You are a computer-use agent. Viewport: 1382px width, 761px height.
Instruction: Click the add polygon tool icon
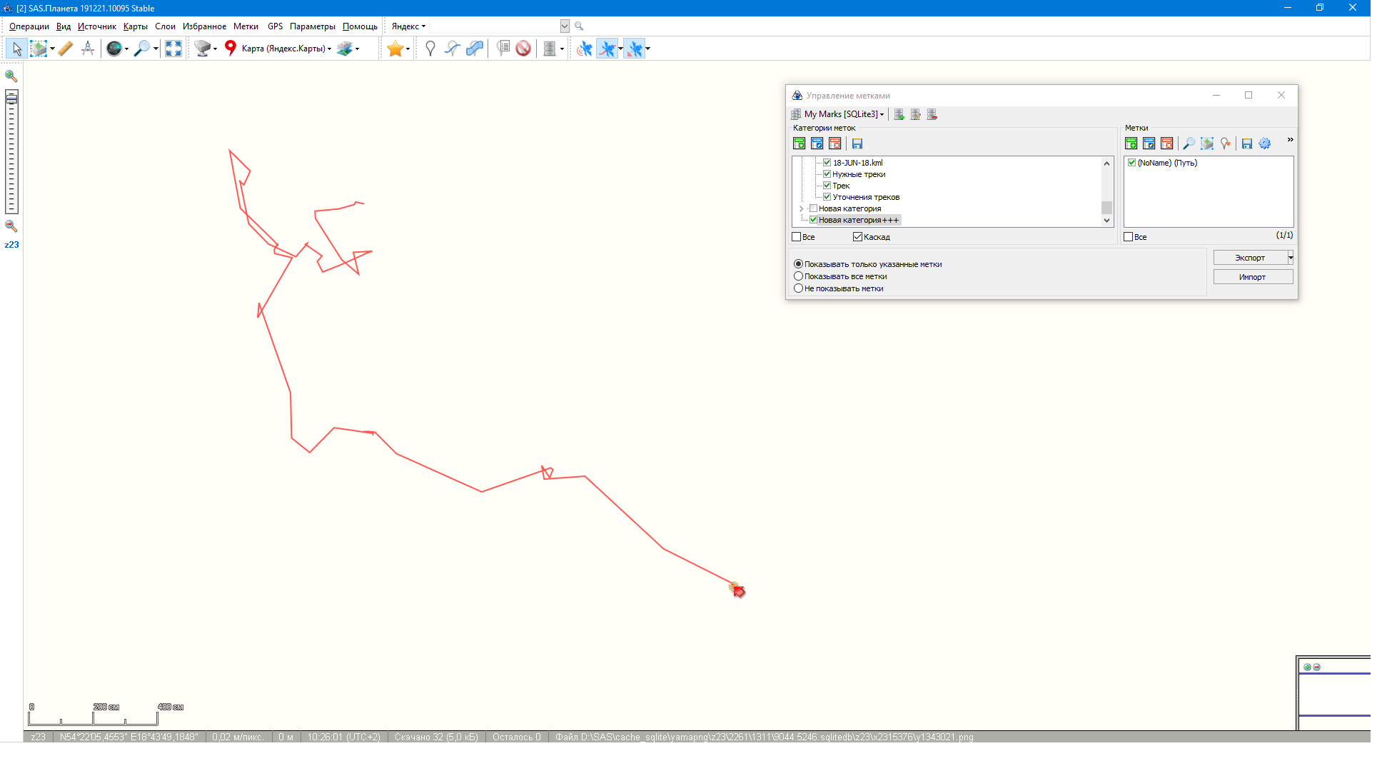[x=475, y=49]
